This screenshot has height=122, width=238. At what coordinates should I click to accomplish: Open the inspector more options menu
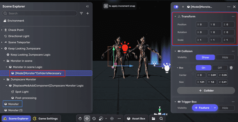point(229,7)
